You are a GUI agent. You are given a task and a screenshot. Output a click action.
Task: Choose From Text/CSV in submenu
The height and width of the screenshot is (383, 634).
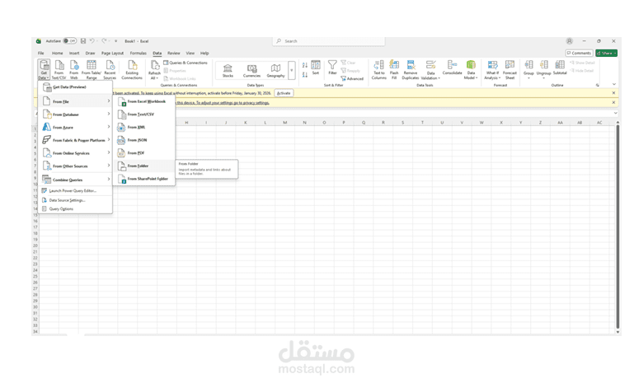[x=144, y=114]
